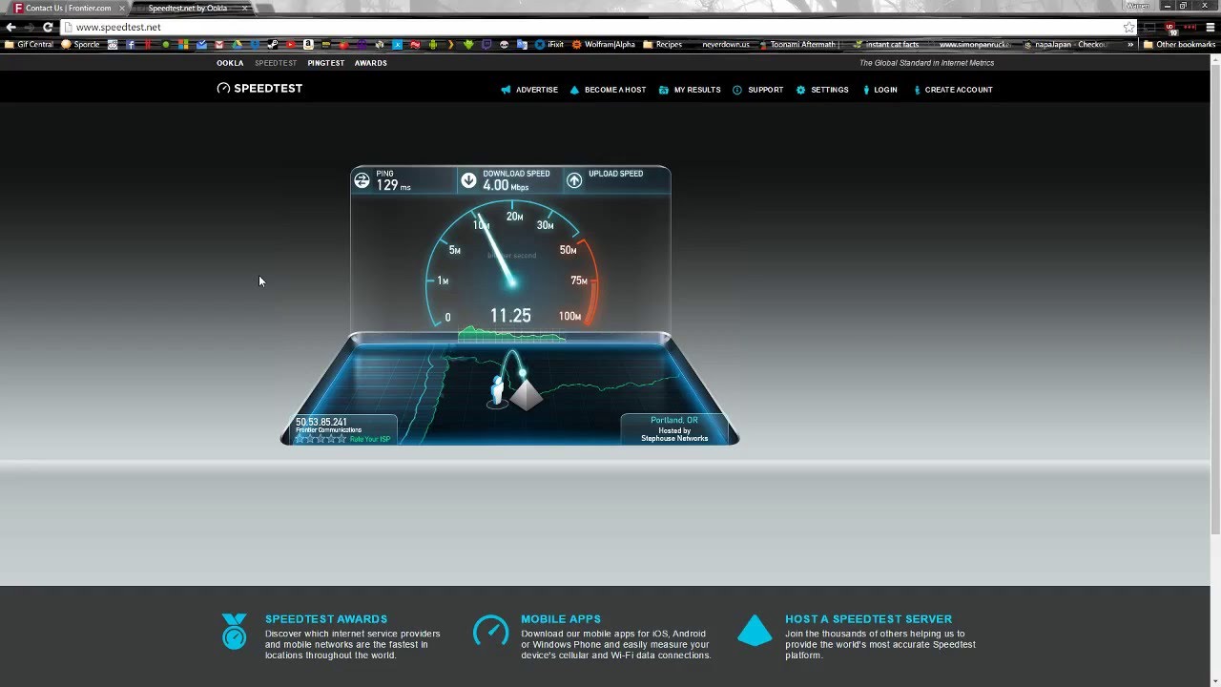Go back using the browser back arrow
1221x687 pixels.
[10, 27]
